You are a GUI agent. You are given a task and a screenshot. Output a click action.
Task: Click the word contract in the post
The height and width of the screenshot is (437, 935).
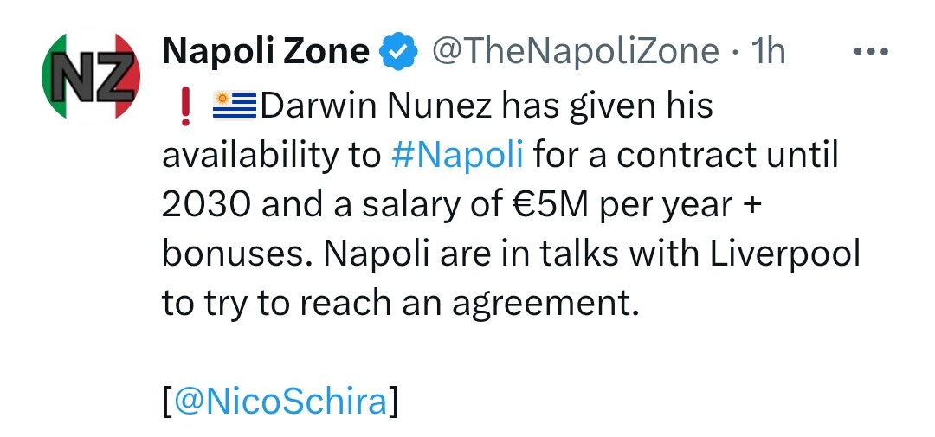687,156
